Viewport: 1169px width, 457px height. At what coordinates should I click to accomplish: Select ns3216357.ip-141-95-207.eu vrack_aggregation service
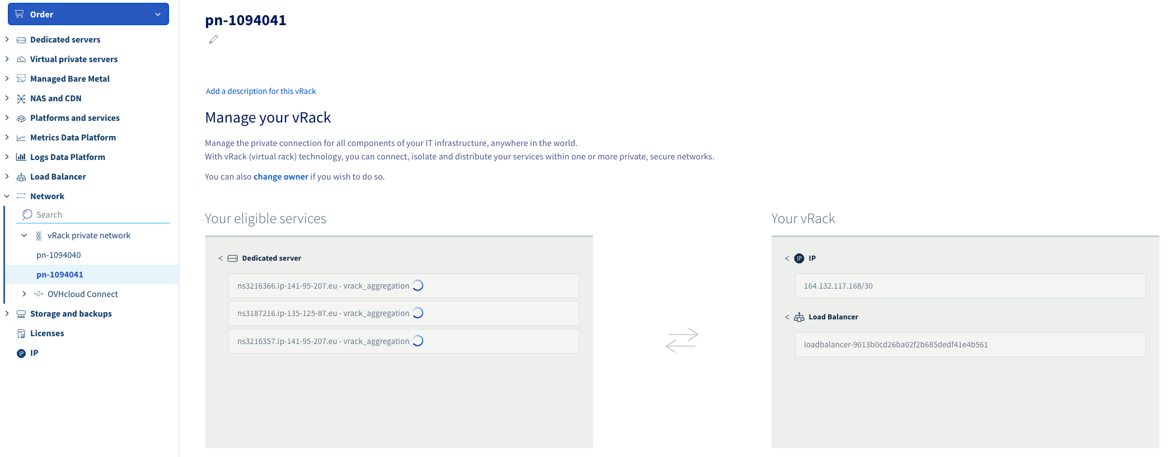pos(404,341)
